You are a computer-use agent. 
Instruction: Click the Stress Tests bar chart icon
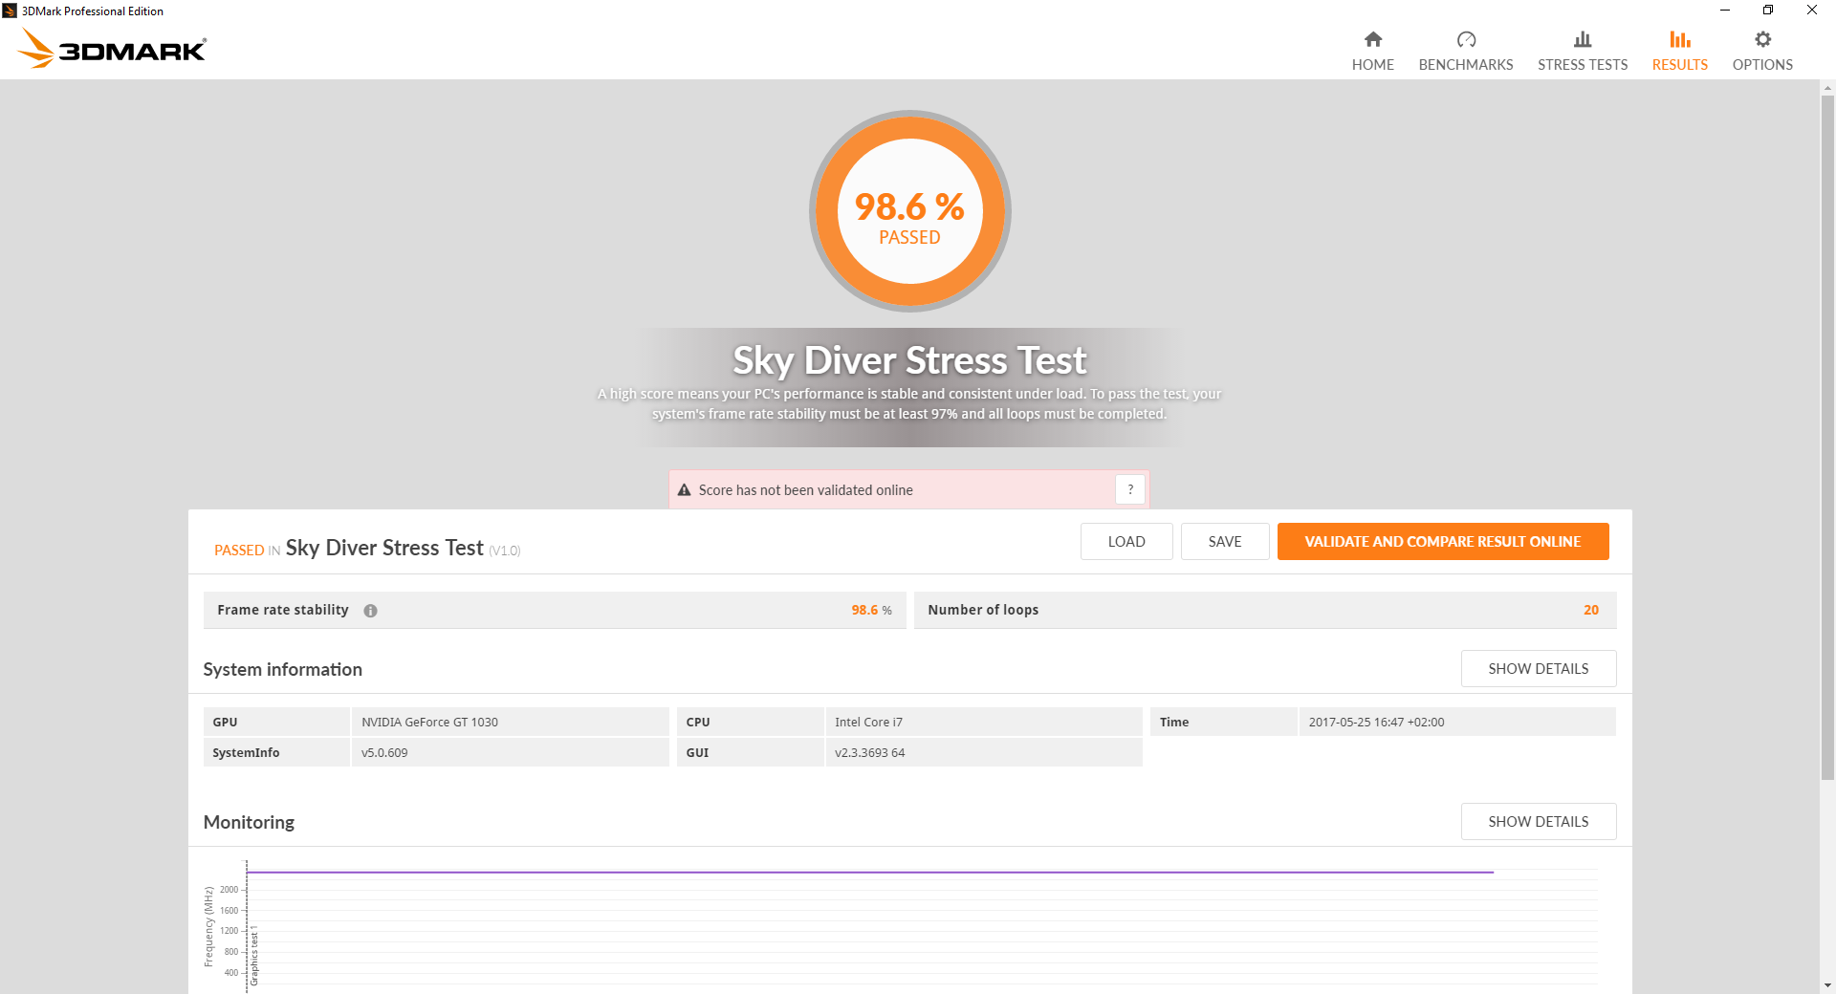pyautogui.click(x=1583, y=39)
